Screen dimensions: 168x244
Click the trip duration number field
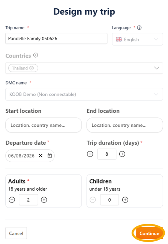(107, 154)
